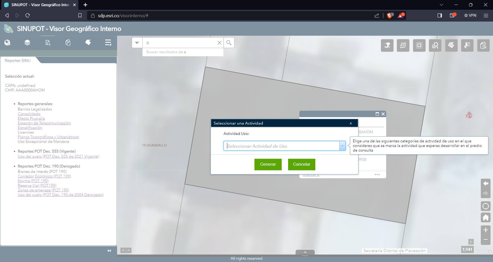This screenshot has height=262, width=493.
Task: Open the Seleccionar Actividad de Uso dropdown
Action: click(x=342, y=146)
